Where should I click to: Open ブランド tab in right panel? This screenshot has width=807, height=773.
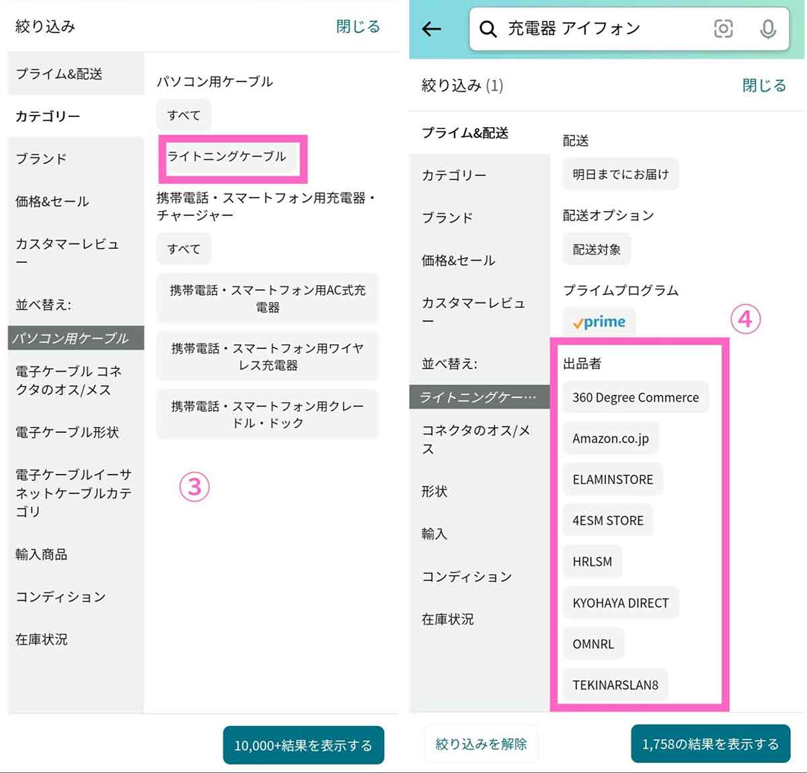[479, 218]
